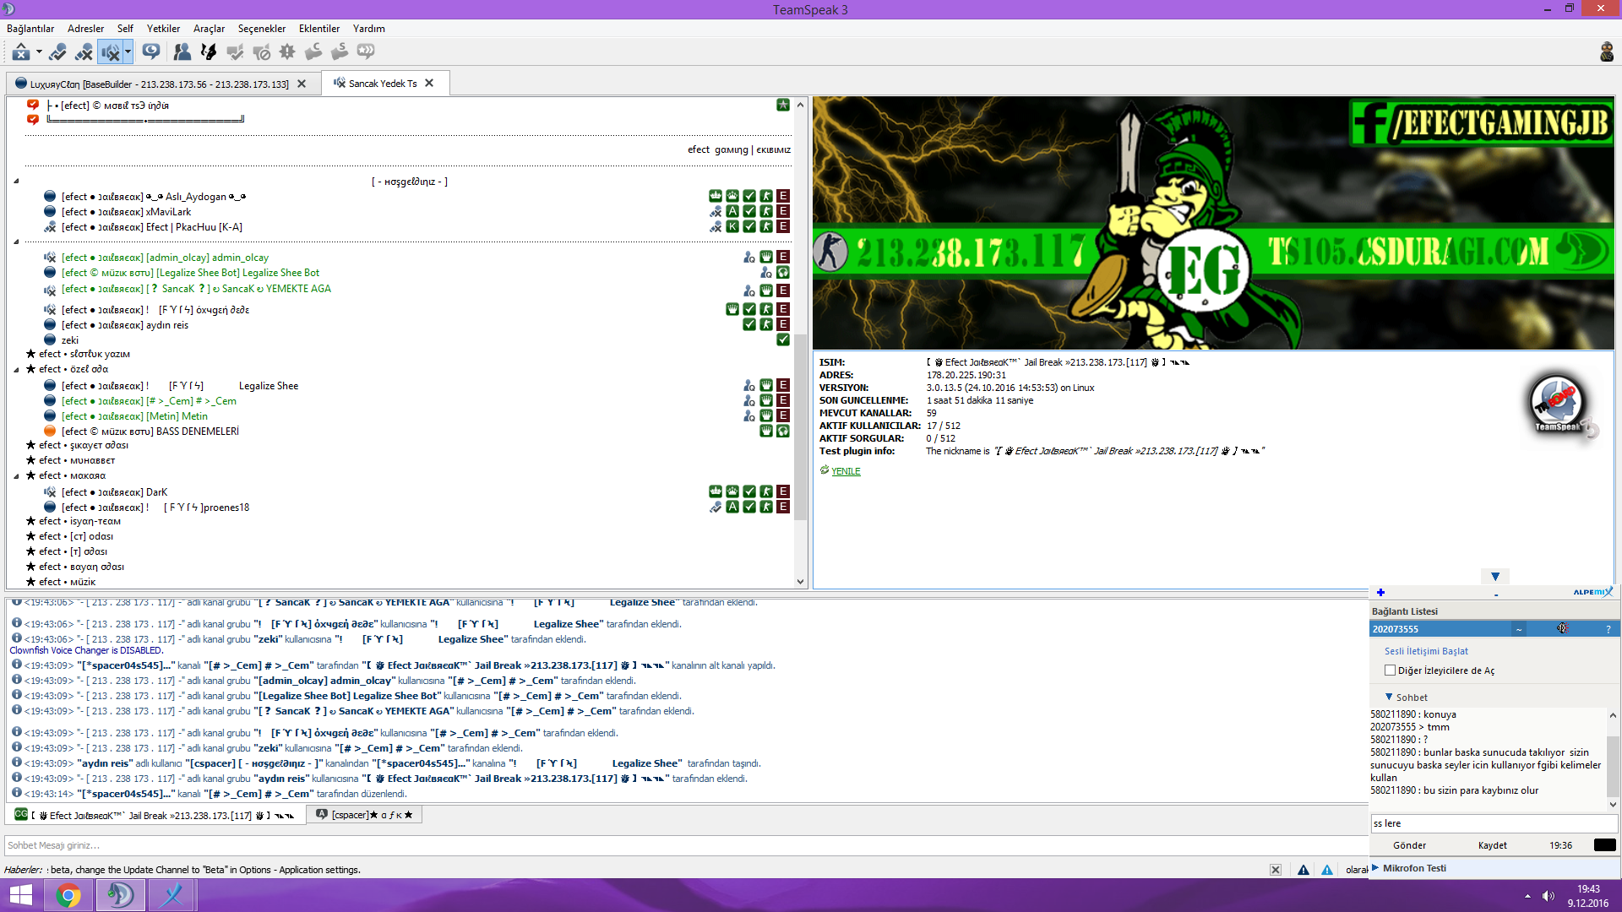
Task: Open the Adresler menu
Action: [x=86, y=29]
